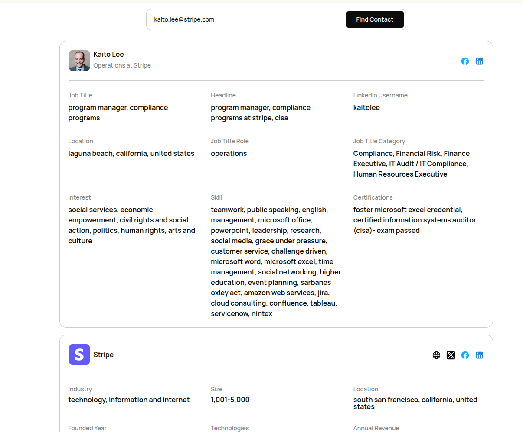Image resolution: width=523 pixels, height=432 pixels.
Task: Click the Industry value for Stripe
Action: click(129, 400)
